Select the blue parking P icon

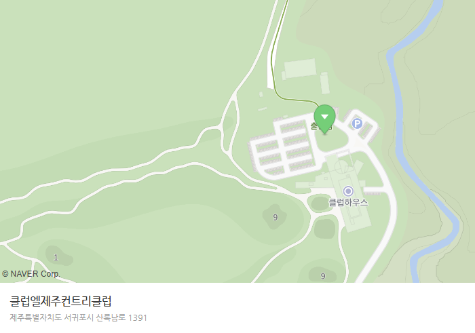357,123
